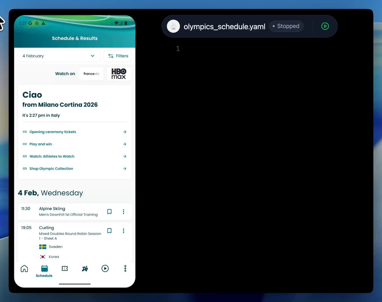
Task: Click the arrow beside Shop Olympic Collection
Action: coord(124,169)
